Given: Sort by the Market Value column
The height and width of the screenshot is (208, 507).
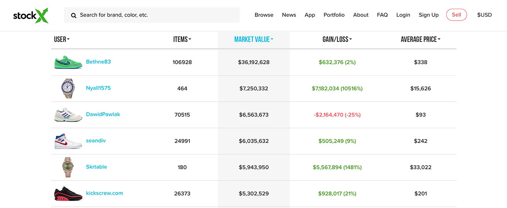Looking at the screenshot, I should [253, 39].
